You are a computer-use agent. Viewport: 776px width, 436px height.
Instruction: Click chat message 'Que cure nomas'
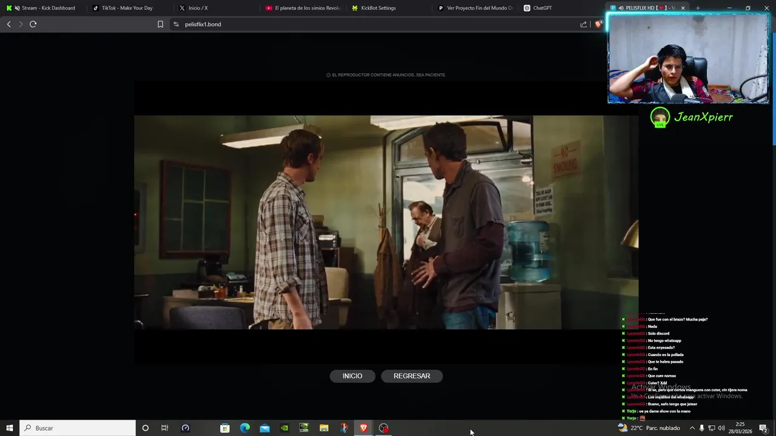[x=661, y=376]
